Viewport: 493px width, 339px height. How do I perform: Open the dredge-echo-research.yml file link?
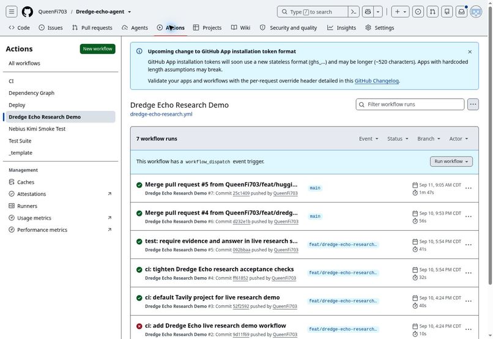(x=161, y=114)
